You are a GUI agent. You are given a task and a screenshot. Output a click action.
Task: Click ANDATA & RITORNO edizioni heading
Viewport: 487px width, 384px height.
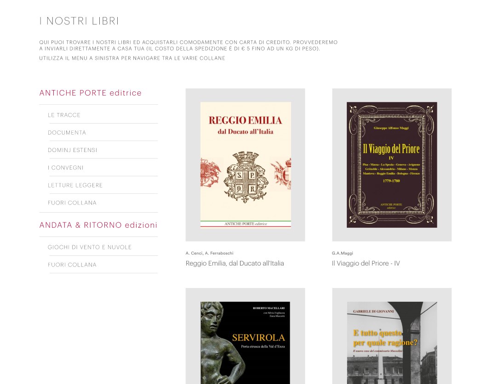98,225
